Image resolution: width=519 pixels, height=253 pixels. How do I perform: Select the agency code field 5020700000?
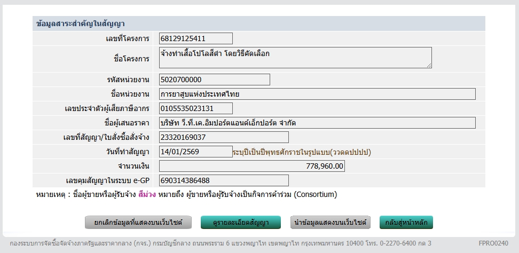[x=215, y=80]
